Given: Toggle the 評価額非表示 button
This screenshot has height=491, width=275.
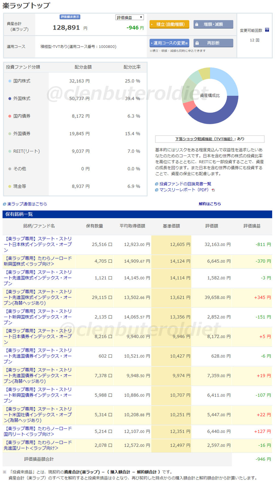Looking at the screenshot, I should click(x=70, y=17).
